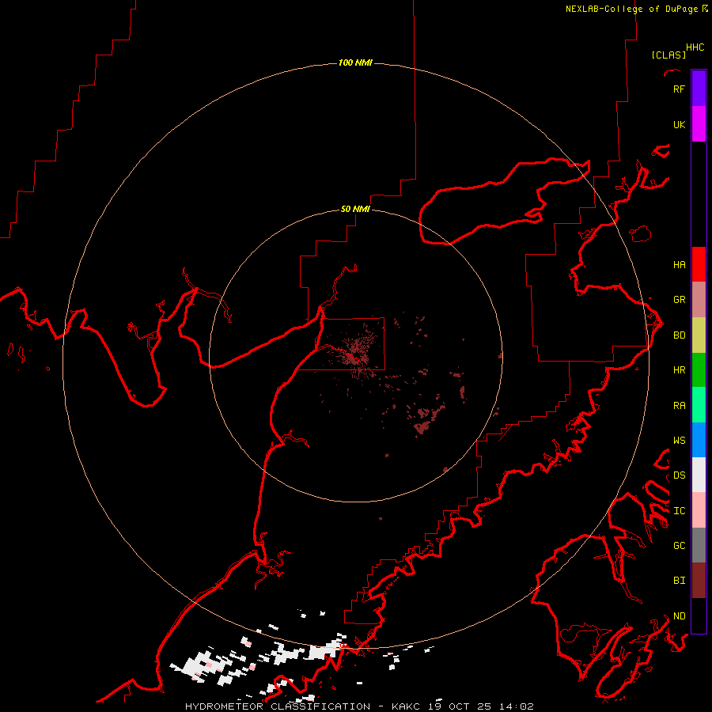Click the "UK" legend label

pyautogui.click(x=679, y=124)
